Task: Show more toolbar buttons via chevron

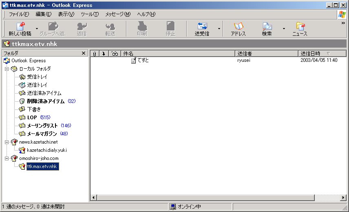Action: [343, 23]
